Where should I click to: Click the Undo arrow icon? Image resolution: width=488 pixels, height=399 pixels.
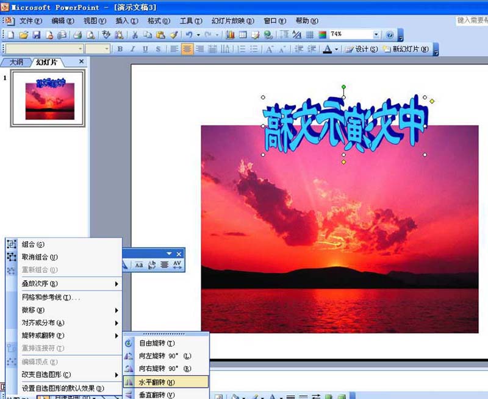pyautogui.click(x=189, y=35)
